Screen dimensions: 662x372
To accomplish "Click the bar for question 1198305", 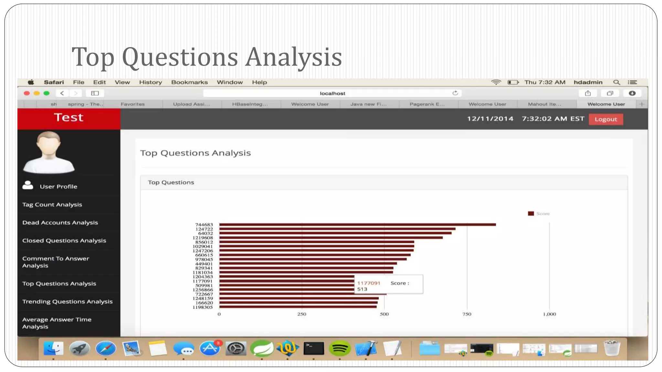I will (x=298, y=307).
